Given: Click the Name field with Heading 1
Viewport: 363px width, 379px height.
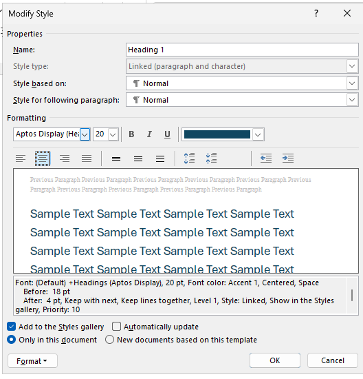Looking at the screenshot, I should (x=242, y=50).
